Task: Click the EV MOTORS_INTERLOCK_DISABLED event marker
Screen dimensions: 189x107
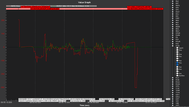Action: (x=142, y=9)
